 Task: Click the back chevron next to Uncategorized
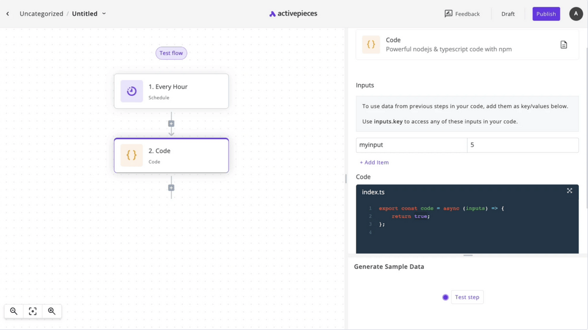pyautogui.click(x=7, y=13)
